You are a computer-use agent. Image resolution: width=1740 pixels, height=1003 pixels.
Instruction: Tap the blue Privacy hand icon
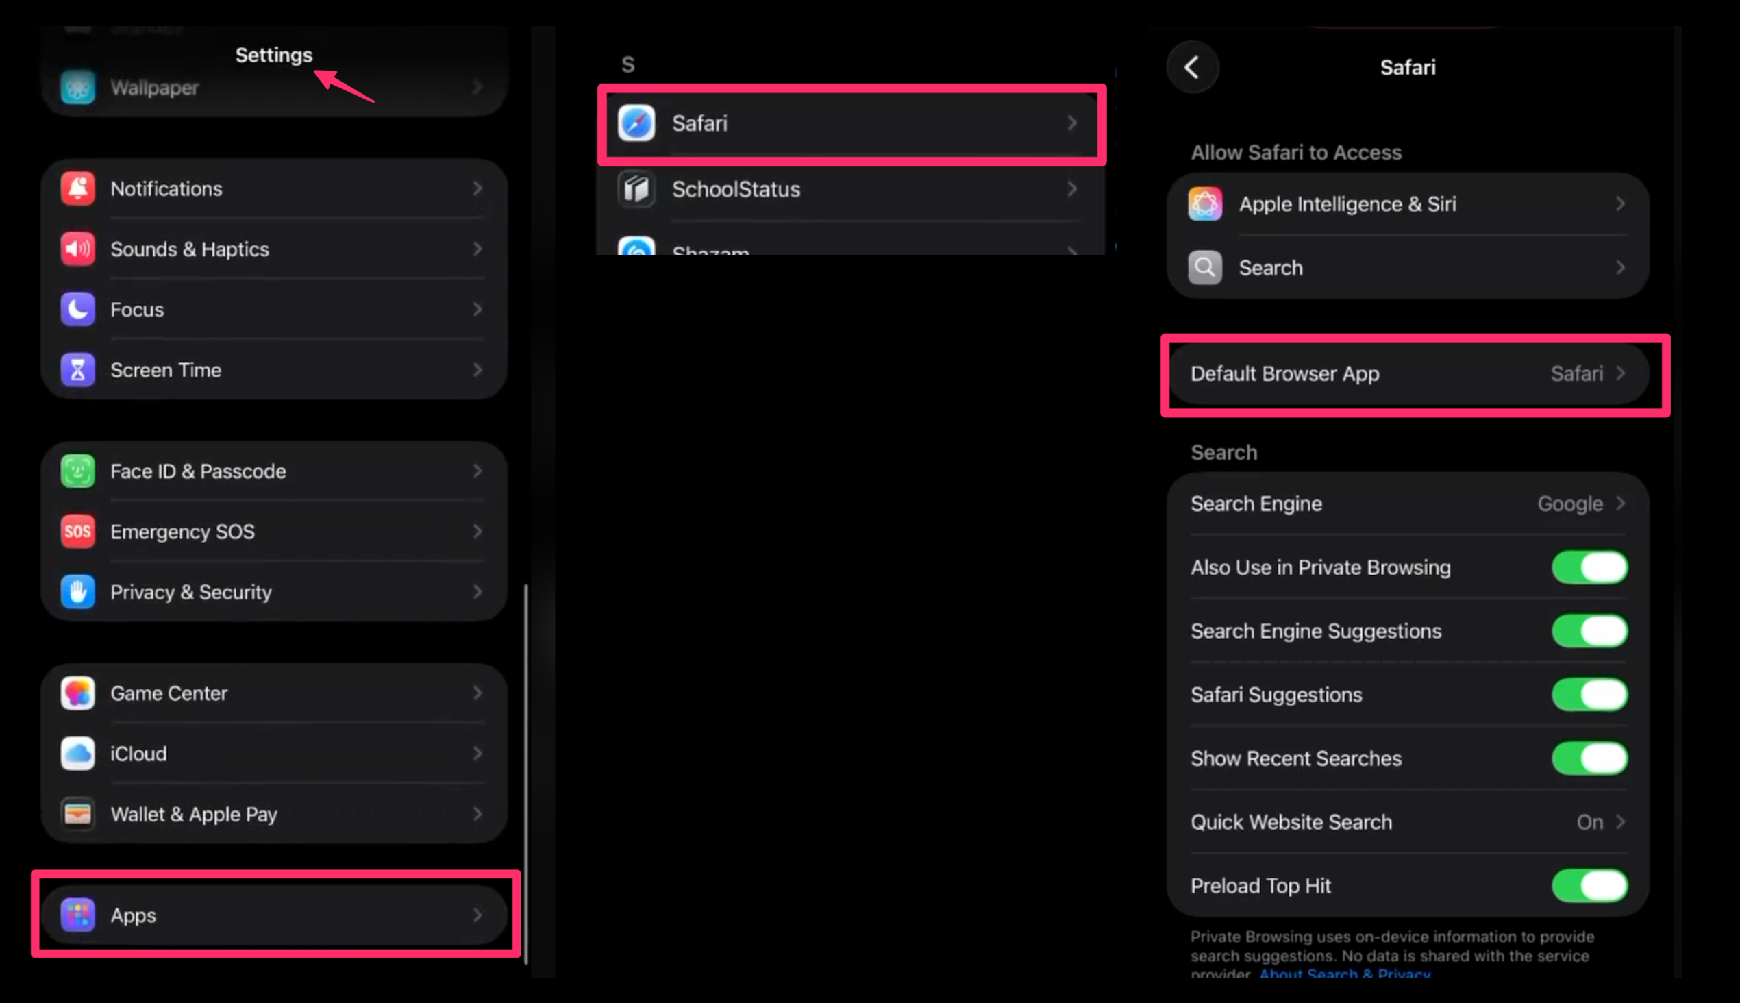(78, 592)
